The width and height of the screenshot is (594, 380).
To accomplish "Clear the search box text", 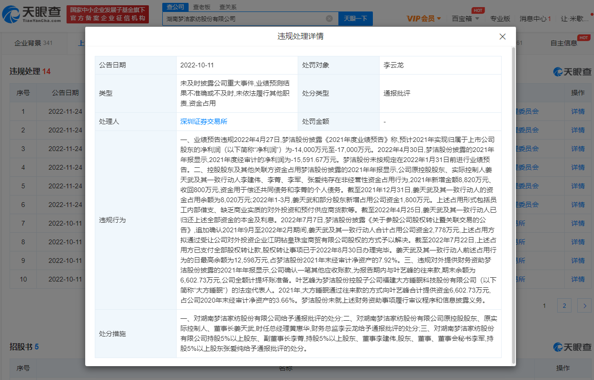I will (x=329, y=19).
